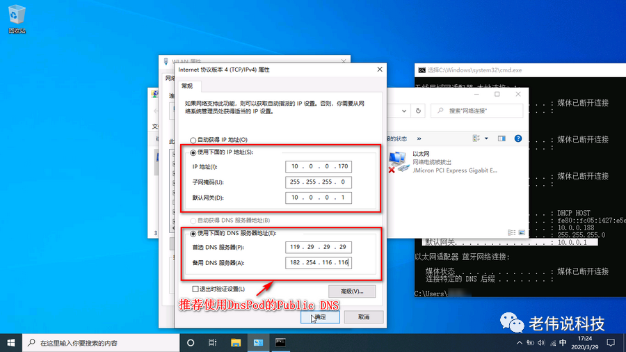626x352 pixels.
Task: Open the volume speaker tray icon
Action: (x=541, y=343)
